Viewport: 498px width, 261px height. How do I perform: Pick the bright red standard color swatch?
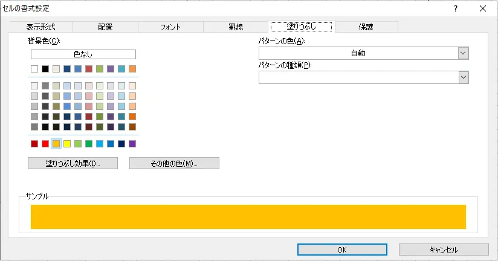tap(45, 144)
